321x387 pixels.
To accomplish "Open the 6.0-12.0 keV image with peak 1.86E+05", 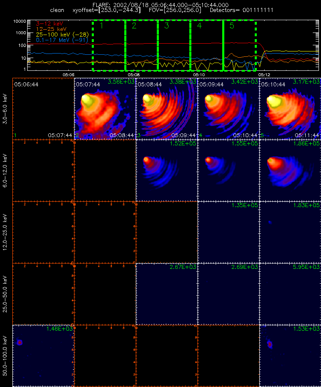I will click(290, 170).
